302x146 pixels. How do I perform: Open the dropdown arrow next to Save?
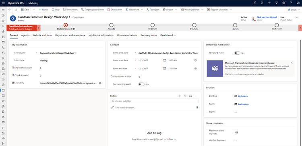coord(33,10)
